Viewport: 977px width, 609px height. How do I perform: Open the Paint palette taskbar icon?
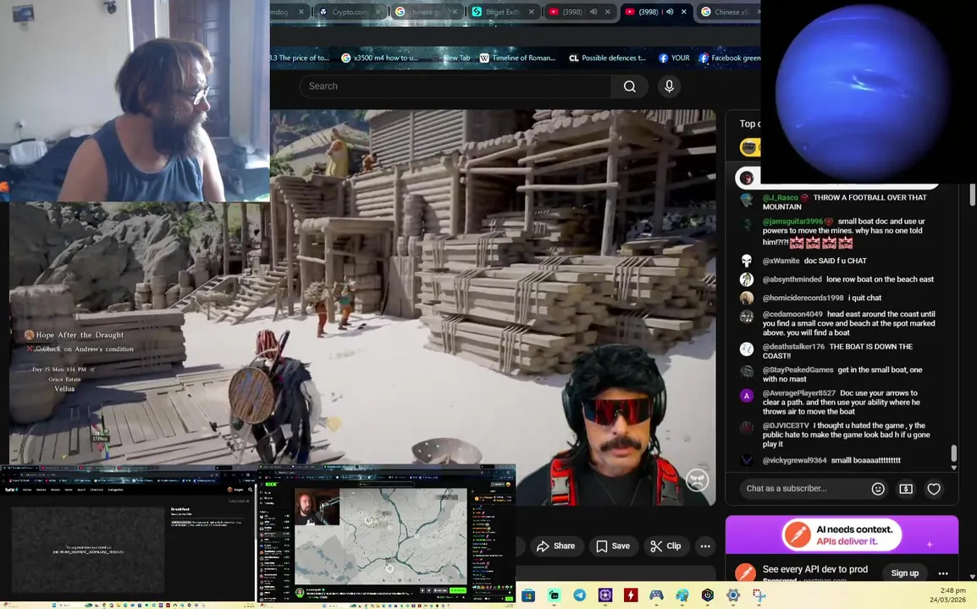coord(682,595)
